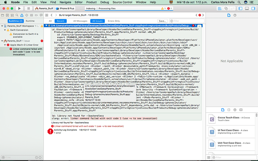This screenshot has width=258, height=161.
Task: Switch to Assistant editor layout
Action: [226, 9]
